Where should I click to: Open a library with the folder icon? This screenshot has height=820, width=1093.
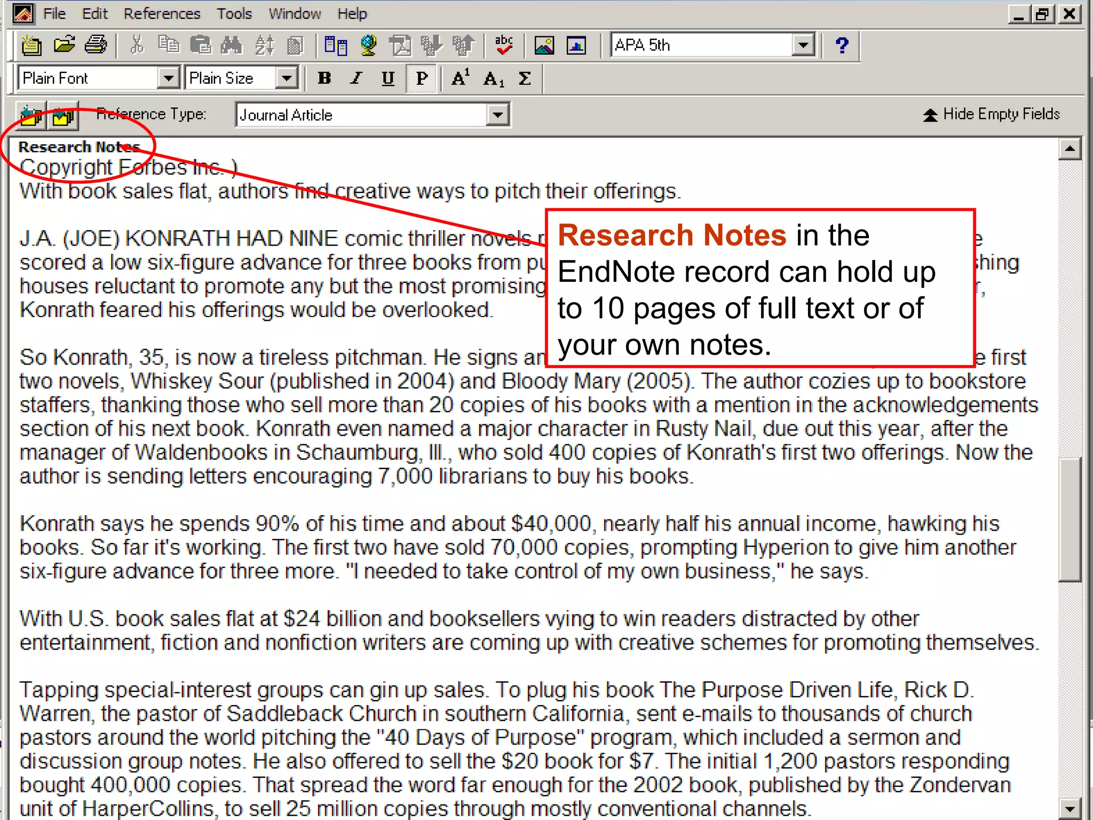click(x=64, y=45)
